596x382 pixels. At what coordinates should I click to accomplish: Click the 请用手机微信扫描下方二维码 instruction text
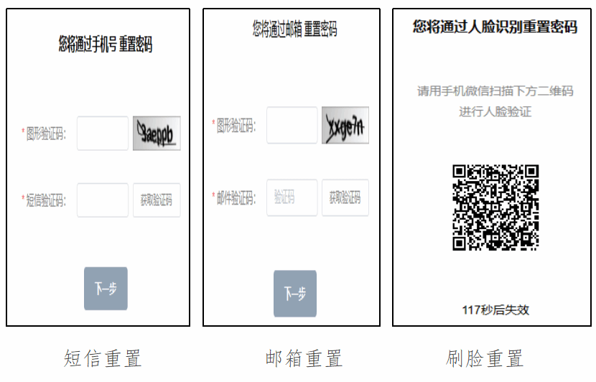[x=495, y=91]
